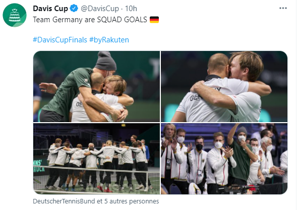The width and height of the screenshot is (299, 210).
Task: Click the tennis net in huddle photo
Action: (x=96, y=179)
